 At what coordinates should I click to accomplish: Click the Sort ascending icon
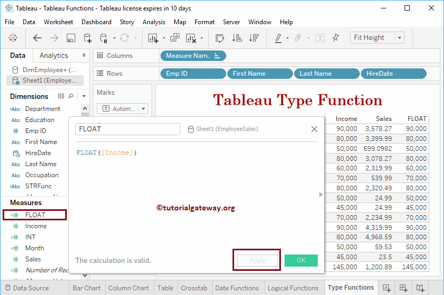pos(237,38)
